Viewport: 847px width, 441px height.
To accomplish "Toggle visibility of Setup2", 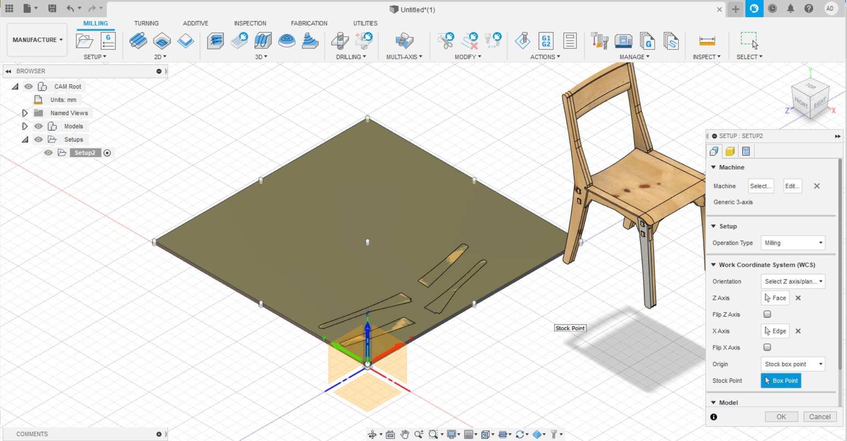I will click(49, 153).
